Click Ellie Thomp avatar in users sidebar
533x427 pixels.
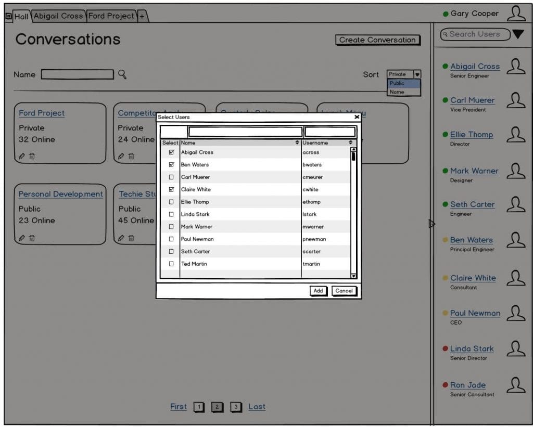pyautogui.click(x=516, y=135)
